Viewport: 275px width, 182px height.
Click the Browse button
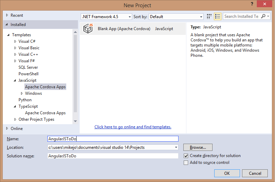(198, 147)
